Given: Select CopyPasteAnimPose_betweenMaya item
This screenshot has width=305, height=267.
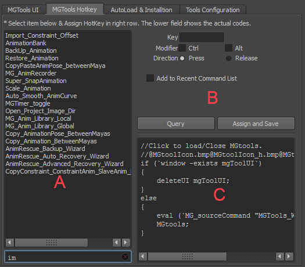Looking at the screenshot, I should point(55,66).
